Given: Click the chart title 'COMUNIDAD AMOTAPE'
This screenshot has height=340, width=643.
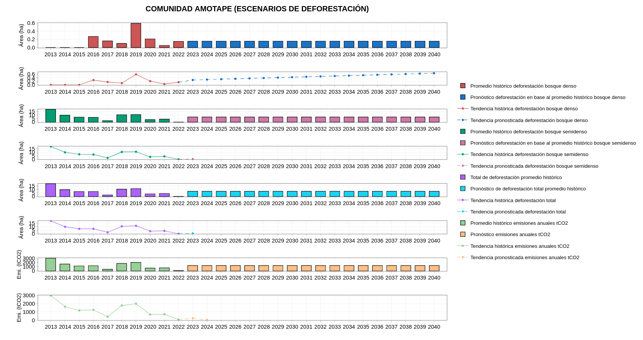Looking at the screenshot, I should (x=257, y=9).
